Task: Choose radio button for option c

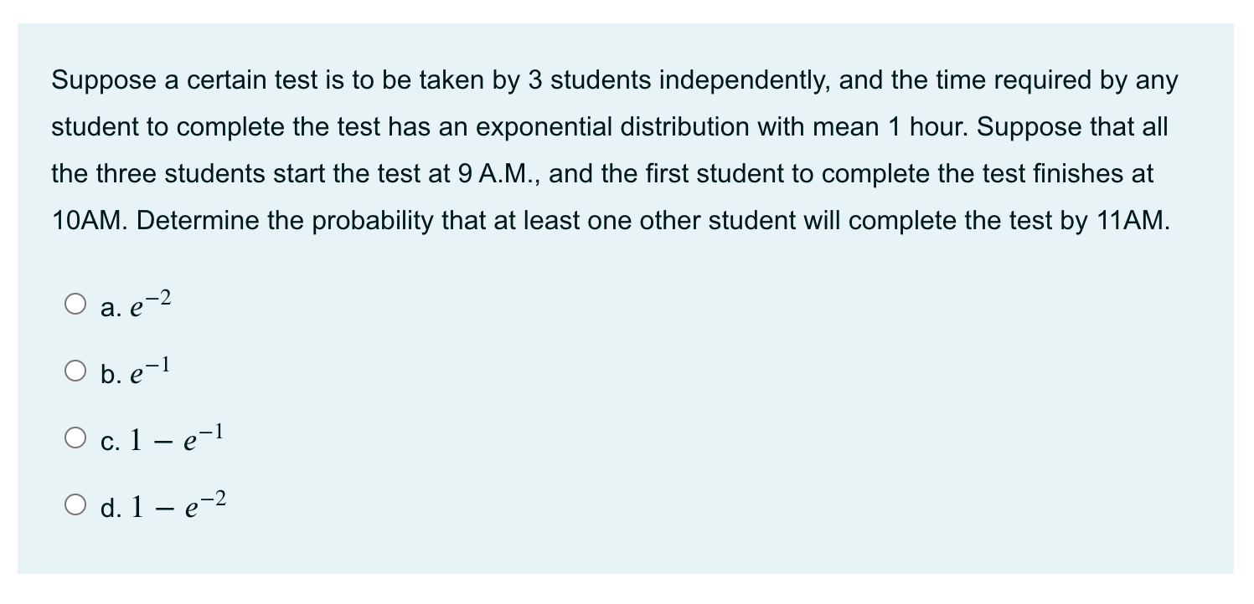Action: (75, 437)
